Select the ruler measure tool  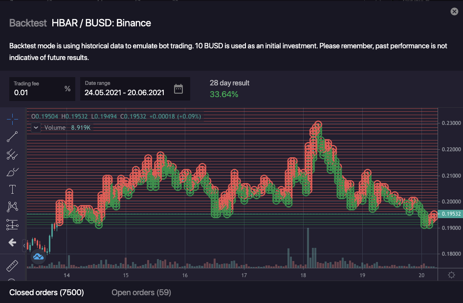pos(12,266)
